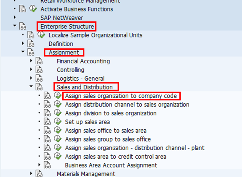Screen dimensions: 242x177
Task: Click execute icon beside Set up sales area
Action: tap(58, 122)
